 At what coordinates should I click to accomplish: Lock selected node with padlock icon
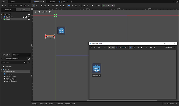point(84,6)
